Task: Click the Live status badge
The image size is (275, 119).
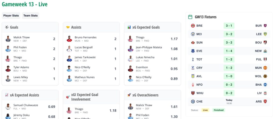Action: 205,110
